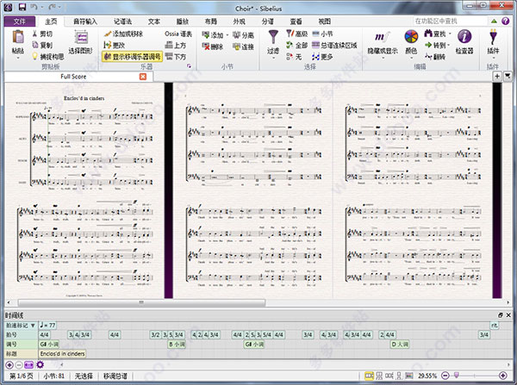Screen dimensions: 517x385
Task: Open the Add bars (添加) dropdown arrow
Action: [227, 35]
